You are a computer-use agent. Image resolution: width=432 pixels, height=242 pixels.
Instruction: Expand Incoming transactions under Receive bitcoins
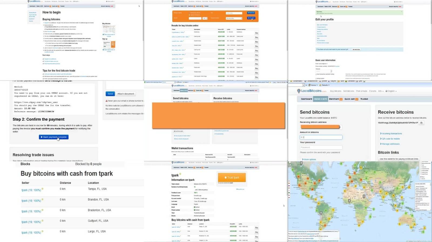tap(391, 134)
